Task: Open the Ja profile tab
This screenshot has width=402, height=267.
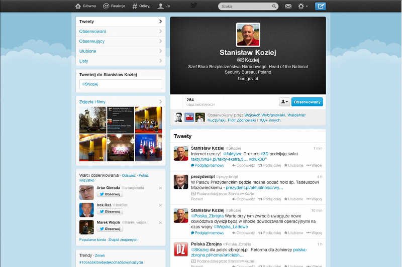Action: (164, 6)
